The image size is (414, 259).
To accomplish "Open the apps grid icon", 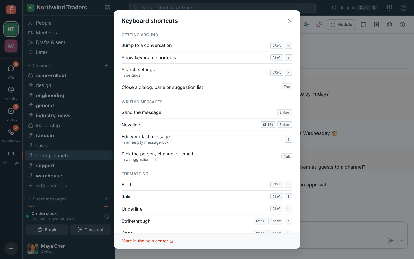I will coord(389,8).
